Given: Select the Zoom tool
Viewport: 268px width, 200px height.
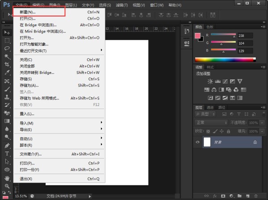Looking at the screenshot, I should (x=7, y=186).
